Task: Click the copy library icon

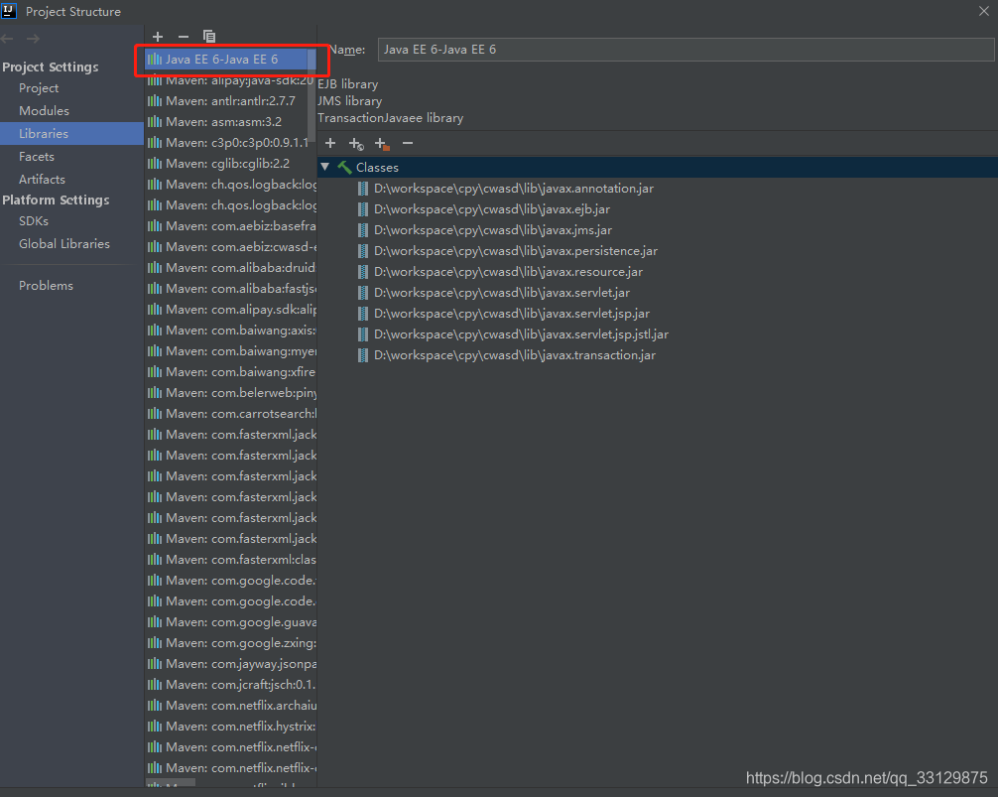Action: pyautogui.click(x=208, y=37)
